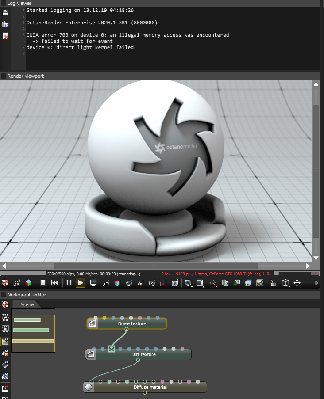Screen dimensions: 324x399
Task: Enable the move gizmo arrows
Action: tap(297, 283)
